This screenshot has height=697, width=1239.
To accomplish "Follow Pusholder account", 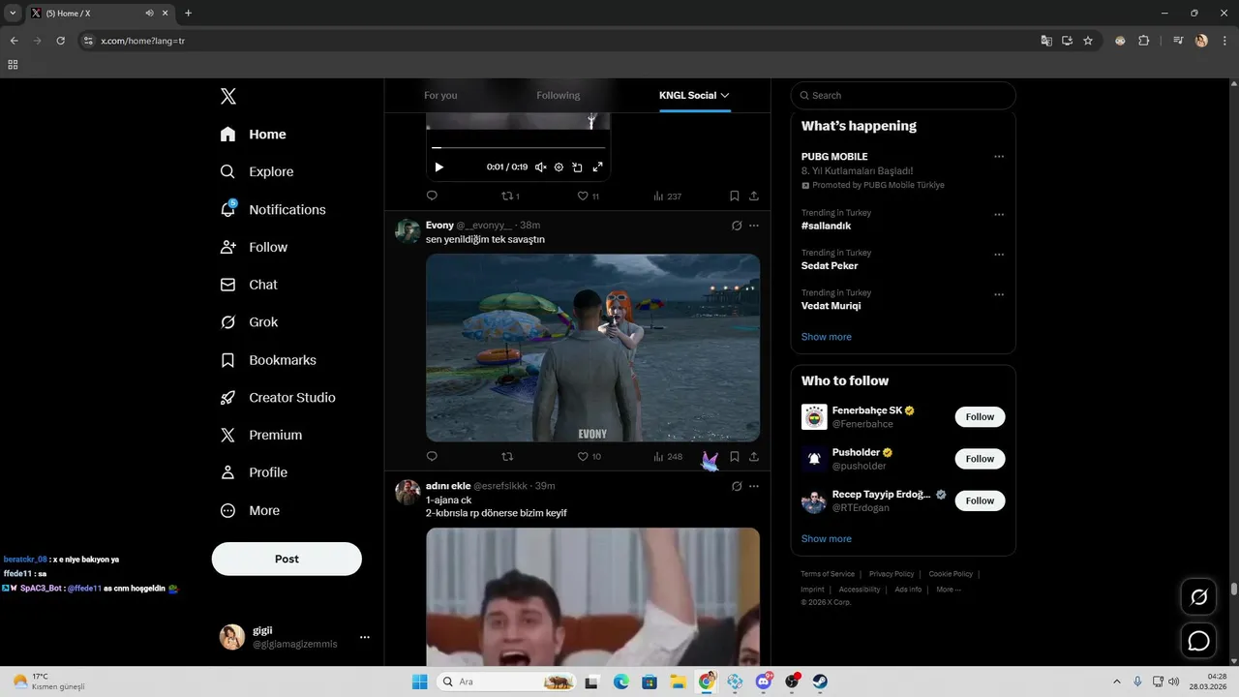I will coord(980,459).
